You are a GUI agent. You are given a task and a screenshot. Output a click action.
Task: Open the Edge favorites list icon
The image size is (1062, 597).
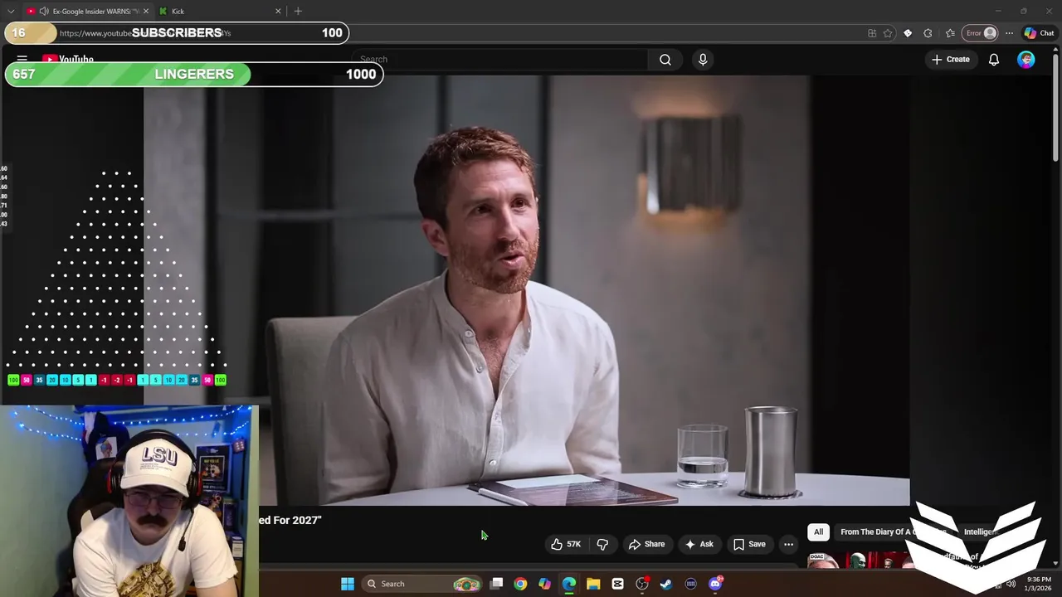[950, 33]
